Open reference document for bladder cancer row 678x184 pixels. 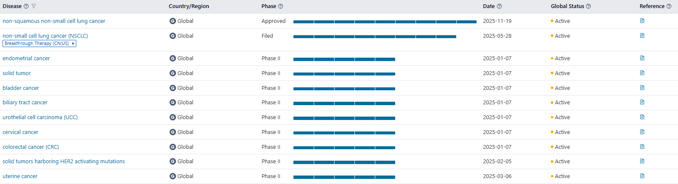[x=642, y=88]
